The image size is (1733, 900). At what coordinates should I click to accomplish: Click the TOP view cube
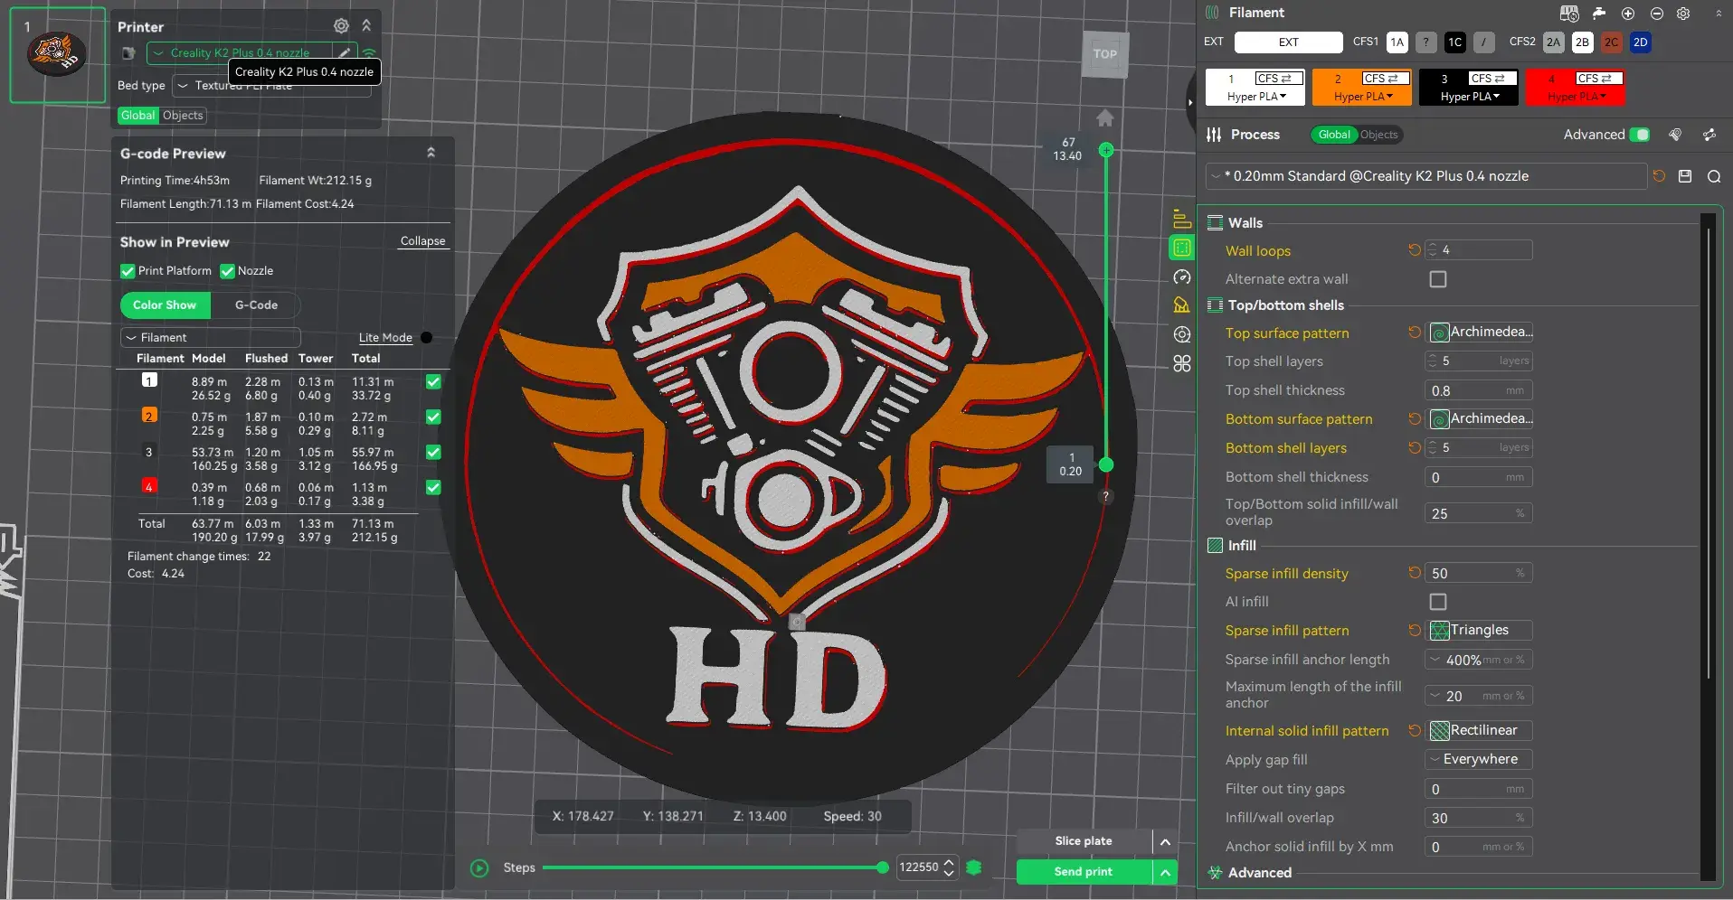click(x=1105, y=54)
